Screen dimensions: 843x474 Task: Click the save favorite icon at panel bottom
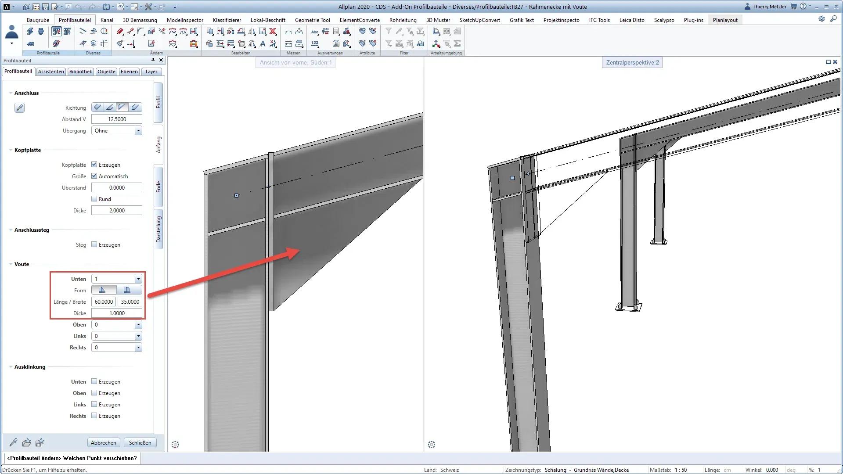tap(40, 442)
